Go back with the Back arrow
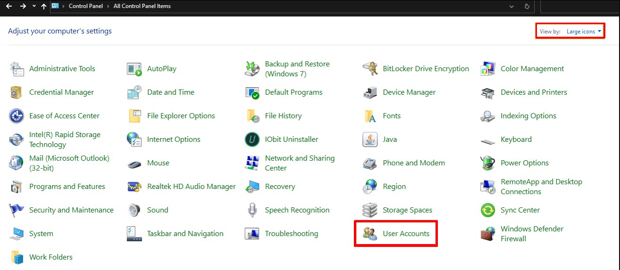The height and width of the screenshot is (270, 620). [x=8, y=6]
